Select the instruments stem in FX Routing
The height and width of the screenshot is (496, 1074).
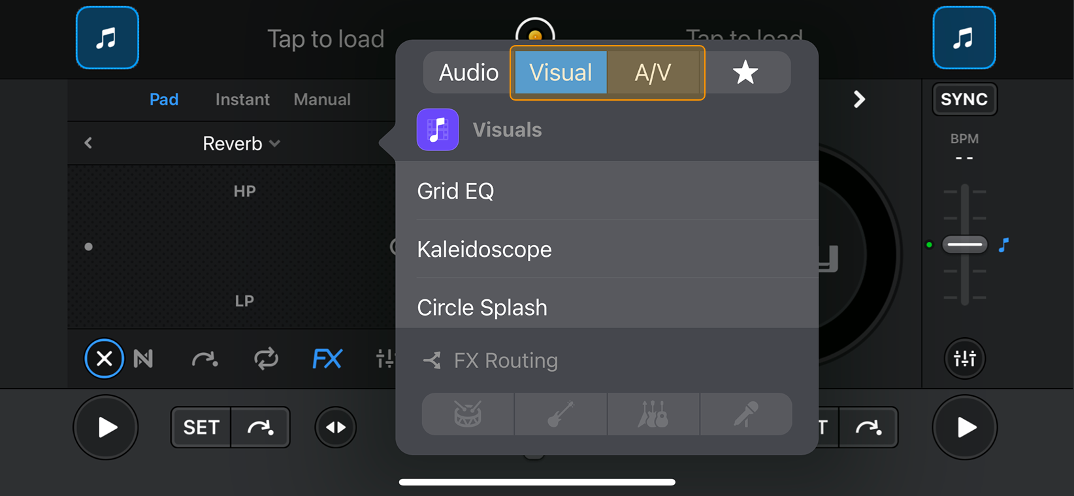(653, 414)
